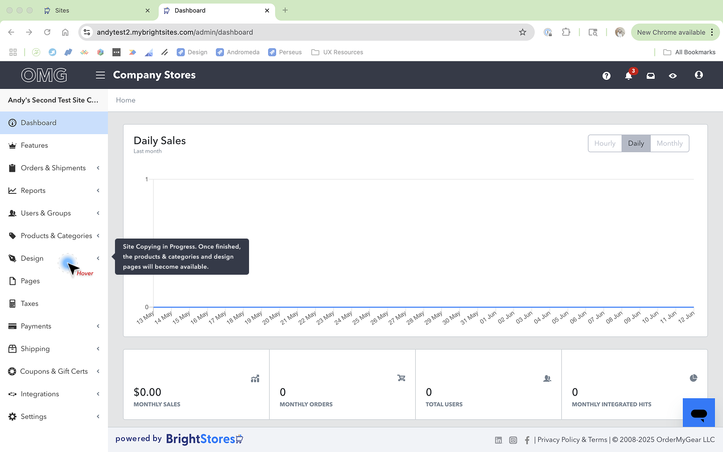
Task: Click the OMG logo
Action: pos(44,75)
